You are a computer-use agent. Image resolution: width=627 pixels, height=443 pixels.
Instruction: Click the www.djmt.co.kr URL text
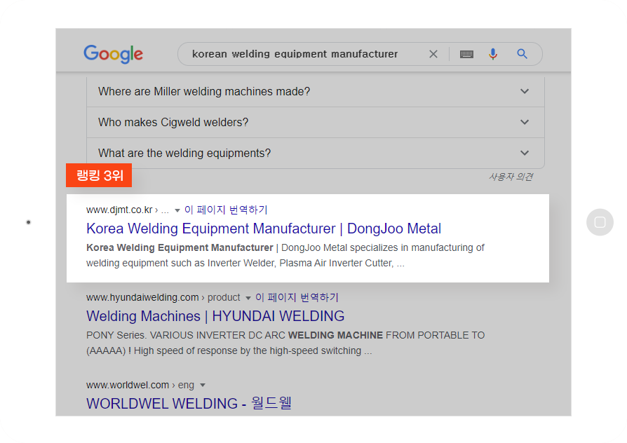(x=119, y=210)
